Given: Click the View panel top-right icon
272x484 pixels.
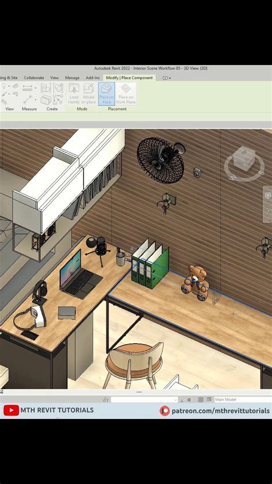Looking at the screenshot, I should [x=15, y=86].
